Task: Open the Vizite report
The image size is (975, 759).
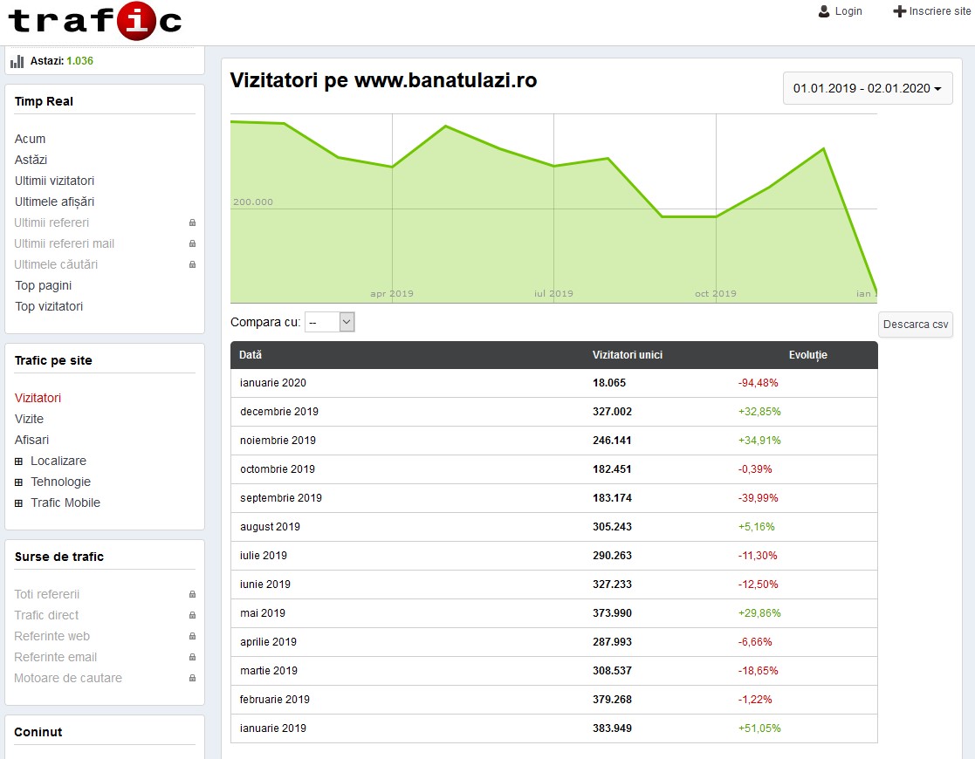Action: 29,419
